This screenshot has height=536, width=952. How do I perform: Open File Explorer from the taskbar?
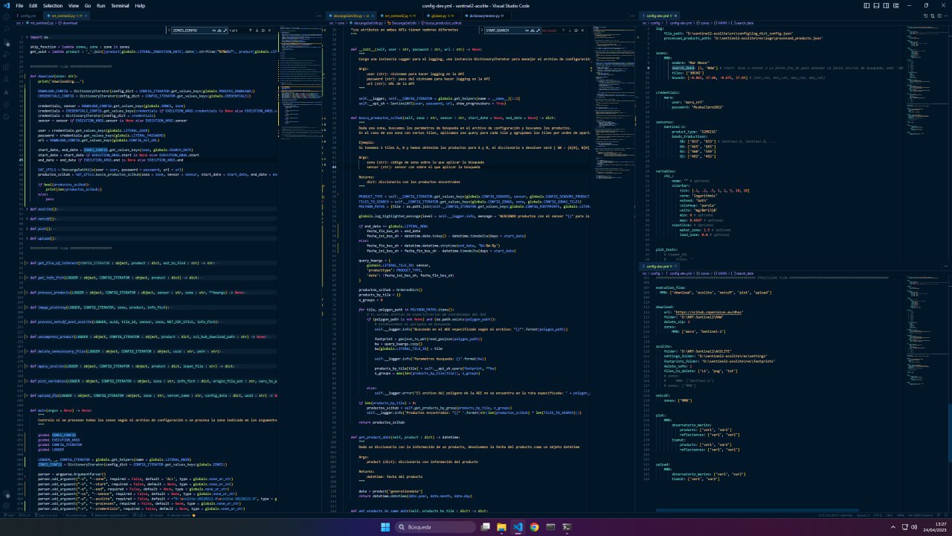pos(502,527)
